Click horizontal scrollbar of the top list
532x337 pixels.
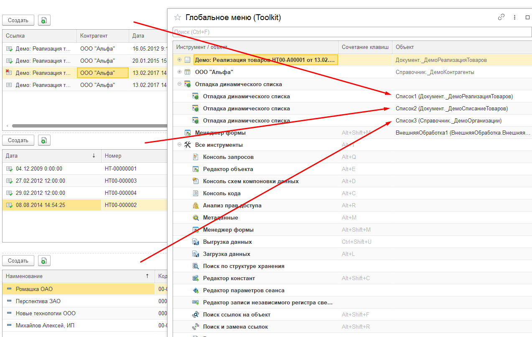coord(89,125)
